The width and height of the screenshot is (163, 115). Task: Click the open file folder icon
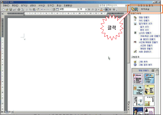pyautogui.click(x=7, y=10)
